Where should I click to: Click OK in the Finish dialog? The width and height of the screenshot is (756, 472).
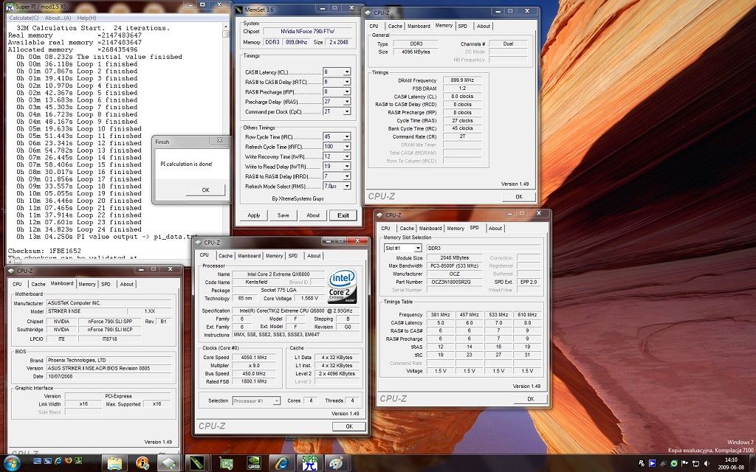point(205,190)
